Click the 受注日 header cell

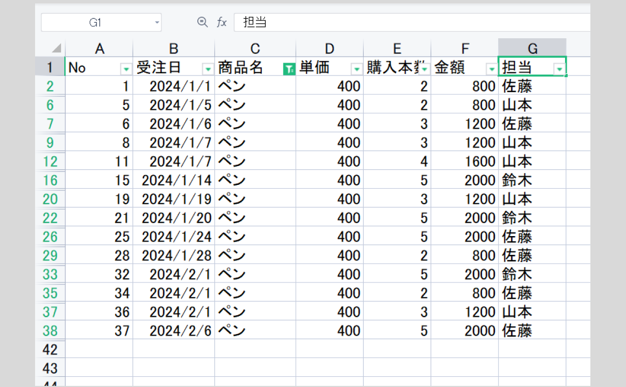point(174,67)
